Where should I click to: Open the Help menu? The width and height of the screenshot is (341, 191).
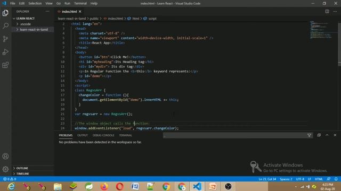pyautogui.click(x=94, y=3)
